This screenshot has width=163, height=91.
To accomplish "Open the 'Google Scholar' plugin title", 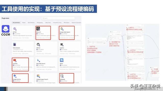I will (x=17, y=79).
